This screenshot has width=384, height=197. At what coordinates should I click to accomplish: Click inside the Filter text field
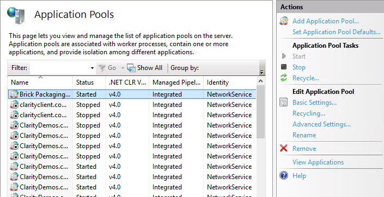pyautogui.click(x=59, y=68)
